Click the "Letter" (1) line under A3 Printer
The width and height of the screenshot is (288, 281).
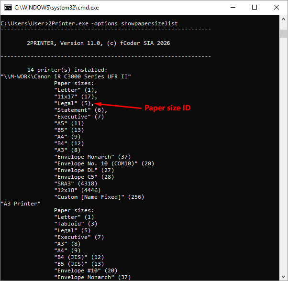click(74, 217)
